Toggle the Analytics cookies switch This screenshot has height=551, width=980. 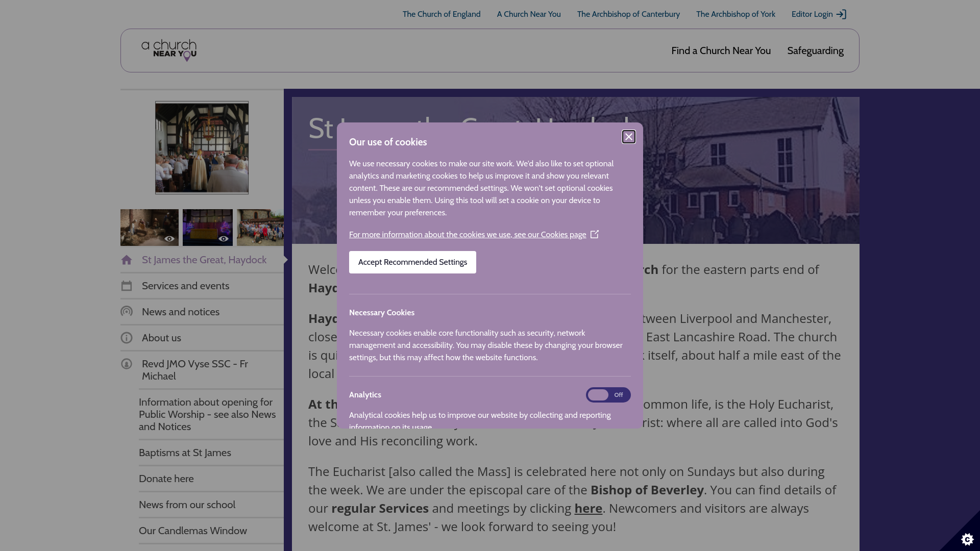[608, 395]
